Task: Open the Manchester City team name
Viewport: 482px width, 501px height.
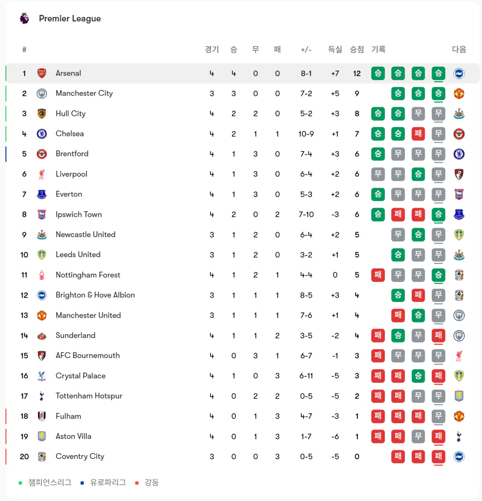Action: tap(84, 93)
